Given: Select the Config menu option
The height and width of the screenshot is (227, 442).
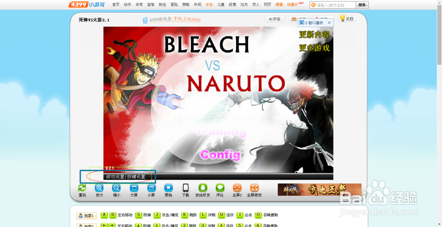Looking at the screenshot, I should pos(220,155).
